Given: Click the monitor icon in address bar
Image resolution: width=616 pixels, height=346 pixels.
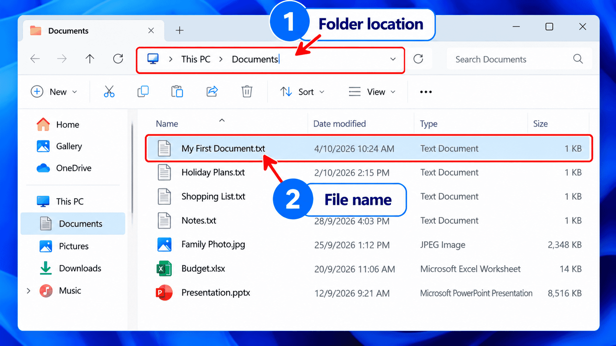Looking at the screenshot, I should (x=153, y=59).
